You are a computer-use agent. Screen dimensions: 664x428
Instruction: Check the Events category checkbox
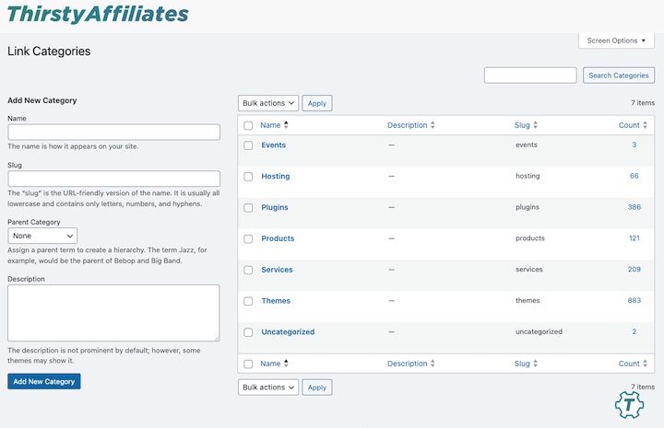tap(248, 145)
